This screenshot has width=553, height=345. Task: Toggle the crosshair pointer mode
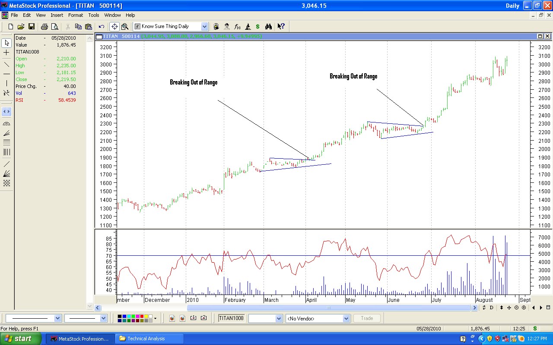[114, 26]
